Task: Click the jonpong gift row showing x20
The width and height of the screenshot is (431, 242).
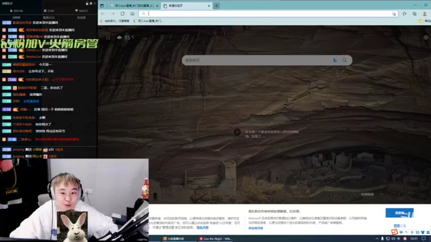Action: (33, 150)
